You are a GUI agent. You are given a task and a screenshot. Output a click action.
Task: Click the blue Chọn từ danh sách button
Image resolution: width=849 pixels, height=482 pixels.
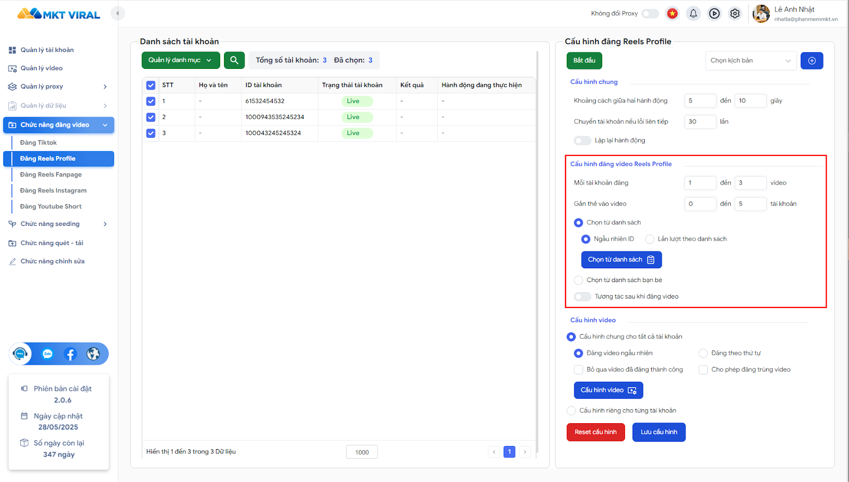point(621,259)
